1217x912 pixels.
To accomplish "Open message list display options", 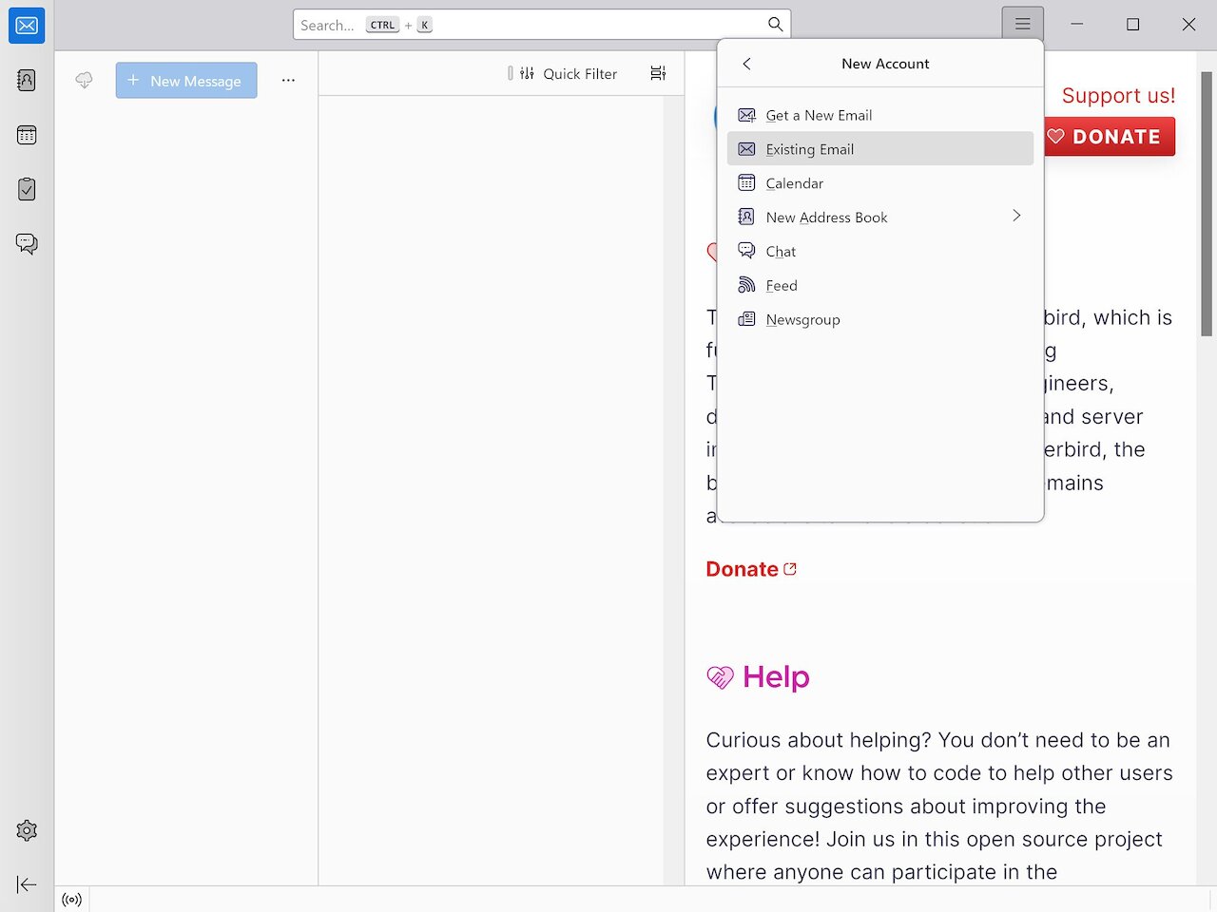I will (658, 73).
